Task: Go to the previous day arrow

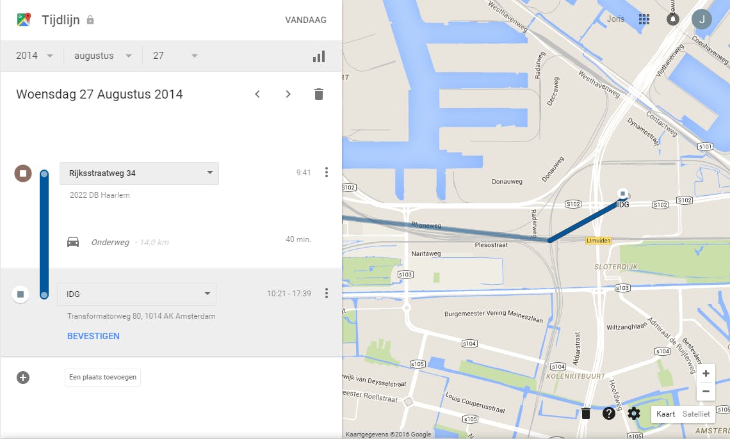Action: pyautogui.click(x=257, y=94)
